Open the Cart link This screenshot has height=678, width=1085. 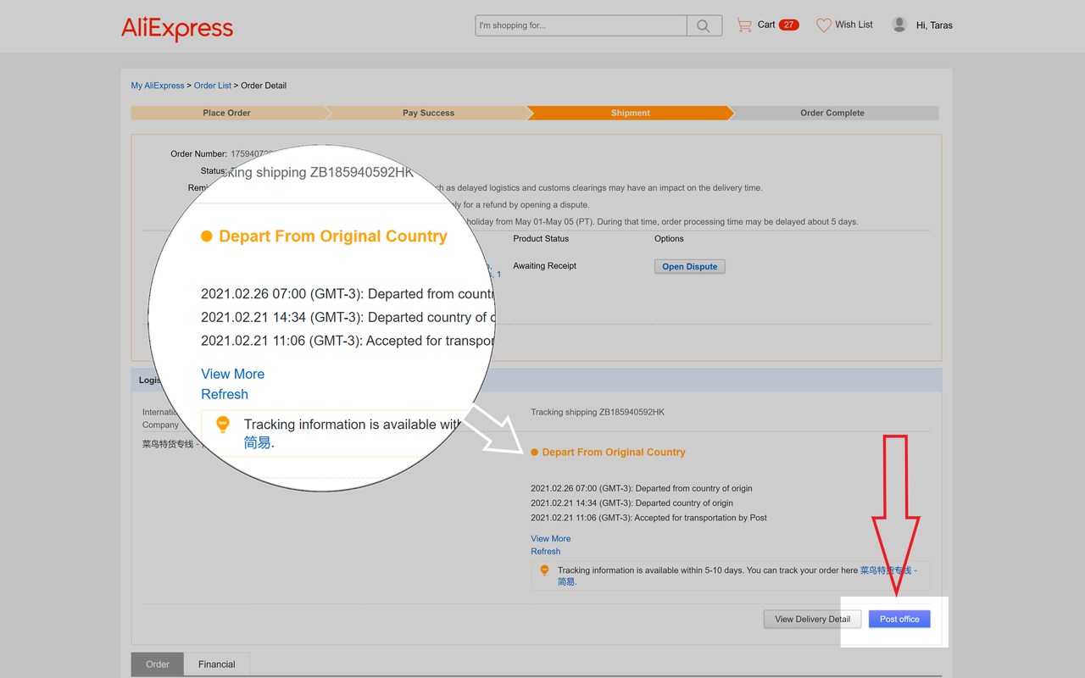(766, 25)
